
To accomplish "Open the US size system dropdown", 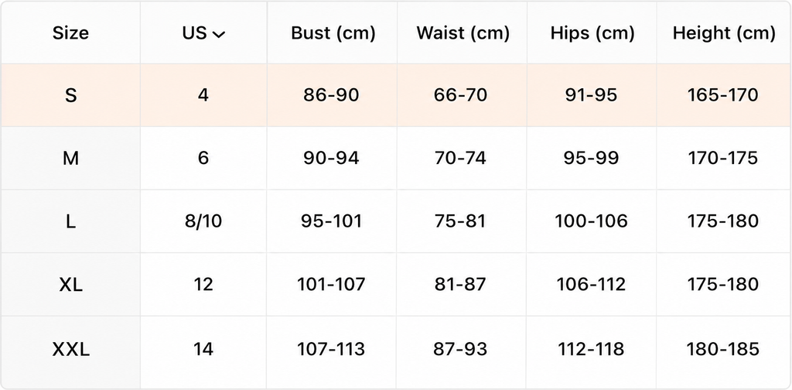I will (203, 32).
